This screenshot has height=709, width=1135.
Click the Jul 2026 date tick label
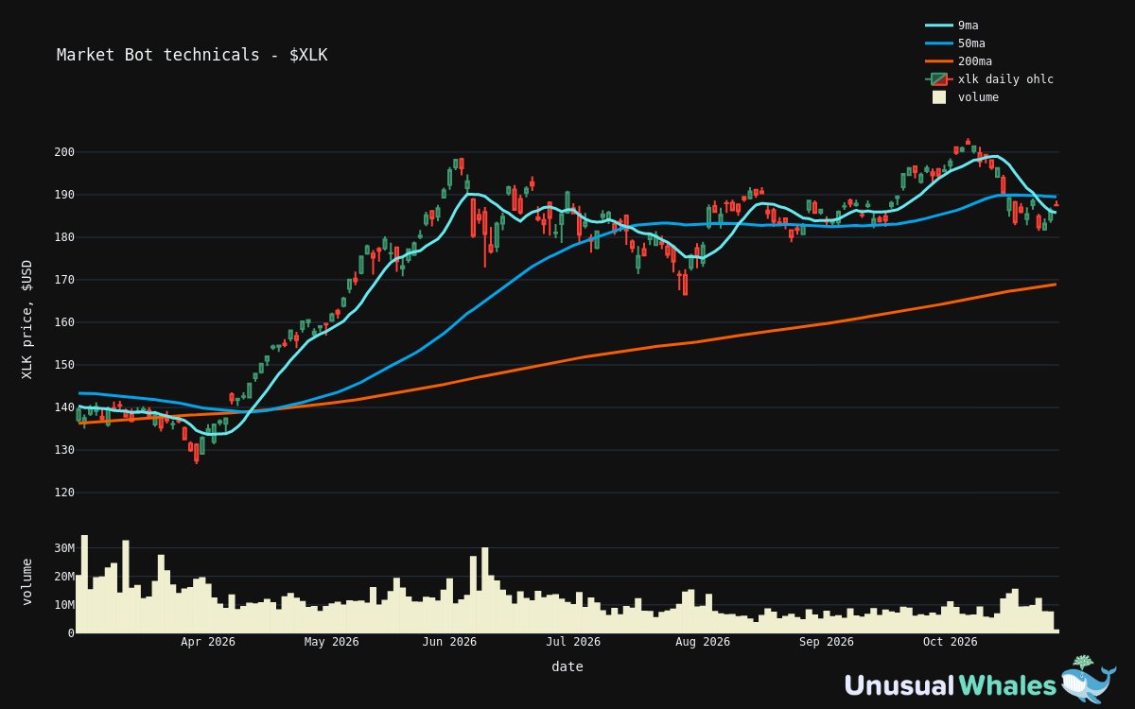tap(573, 642)
